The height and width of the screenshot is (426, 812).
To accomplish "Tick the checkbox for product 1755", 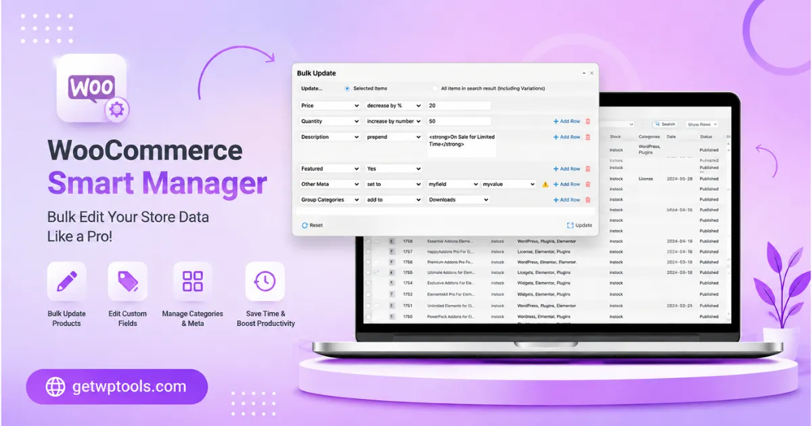I will click(x=369, y=273).
